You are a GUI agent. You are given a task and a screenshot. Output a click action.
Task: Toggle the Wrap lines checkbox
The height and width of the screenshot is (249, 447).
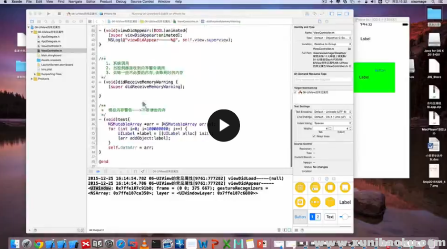[x=314, y=136]
